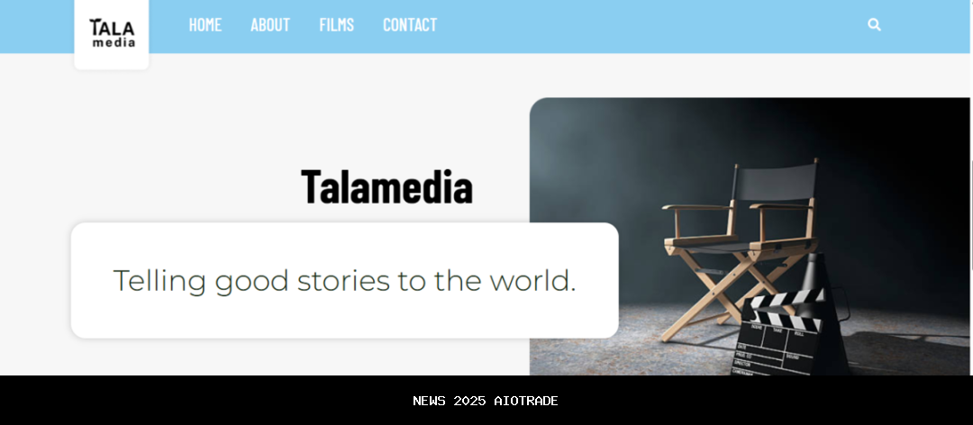Click the word AIOTRADE in the footer
The height and width of the screenshot is (425, 973).
pyautogui.click(x=526, y=401)
